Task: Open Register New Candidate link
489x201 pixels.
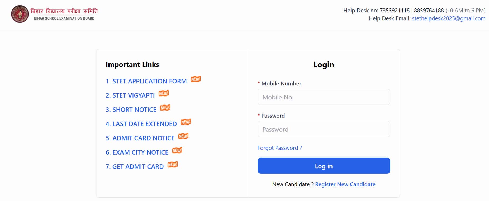Action: 345,184
